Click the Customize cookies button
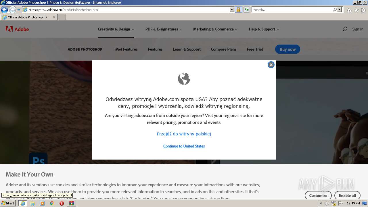The image size is (368, 207). coord(318,195)
